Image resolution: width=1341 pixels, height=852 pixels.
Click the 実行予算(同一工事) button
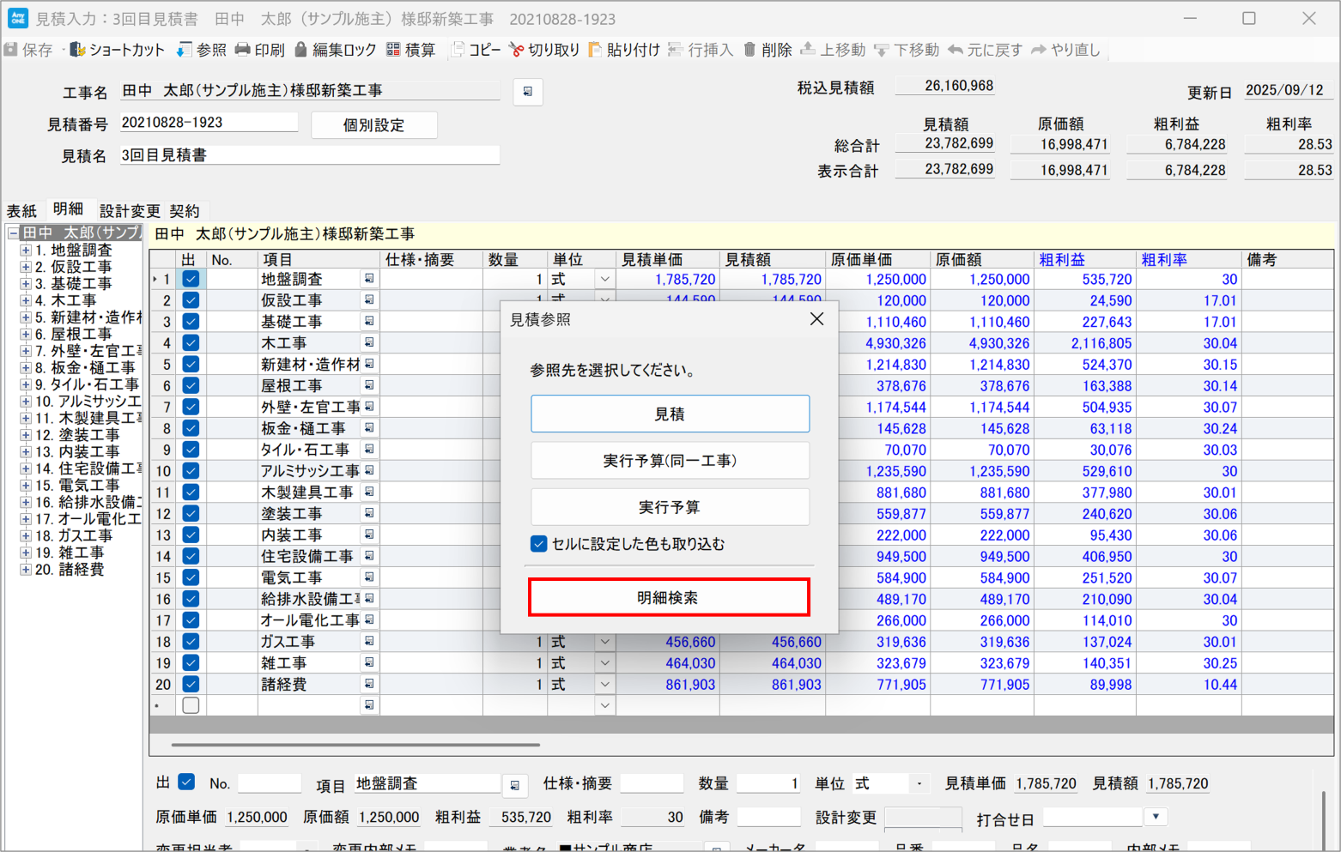coord(669,461)
